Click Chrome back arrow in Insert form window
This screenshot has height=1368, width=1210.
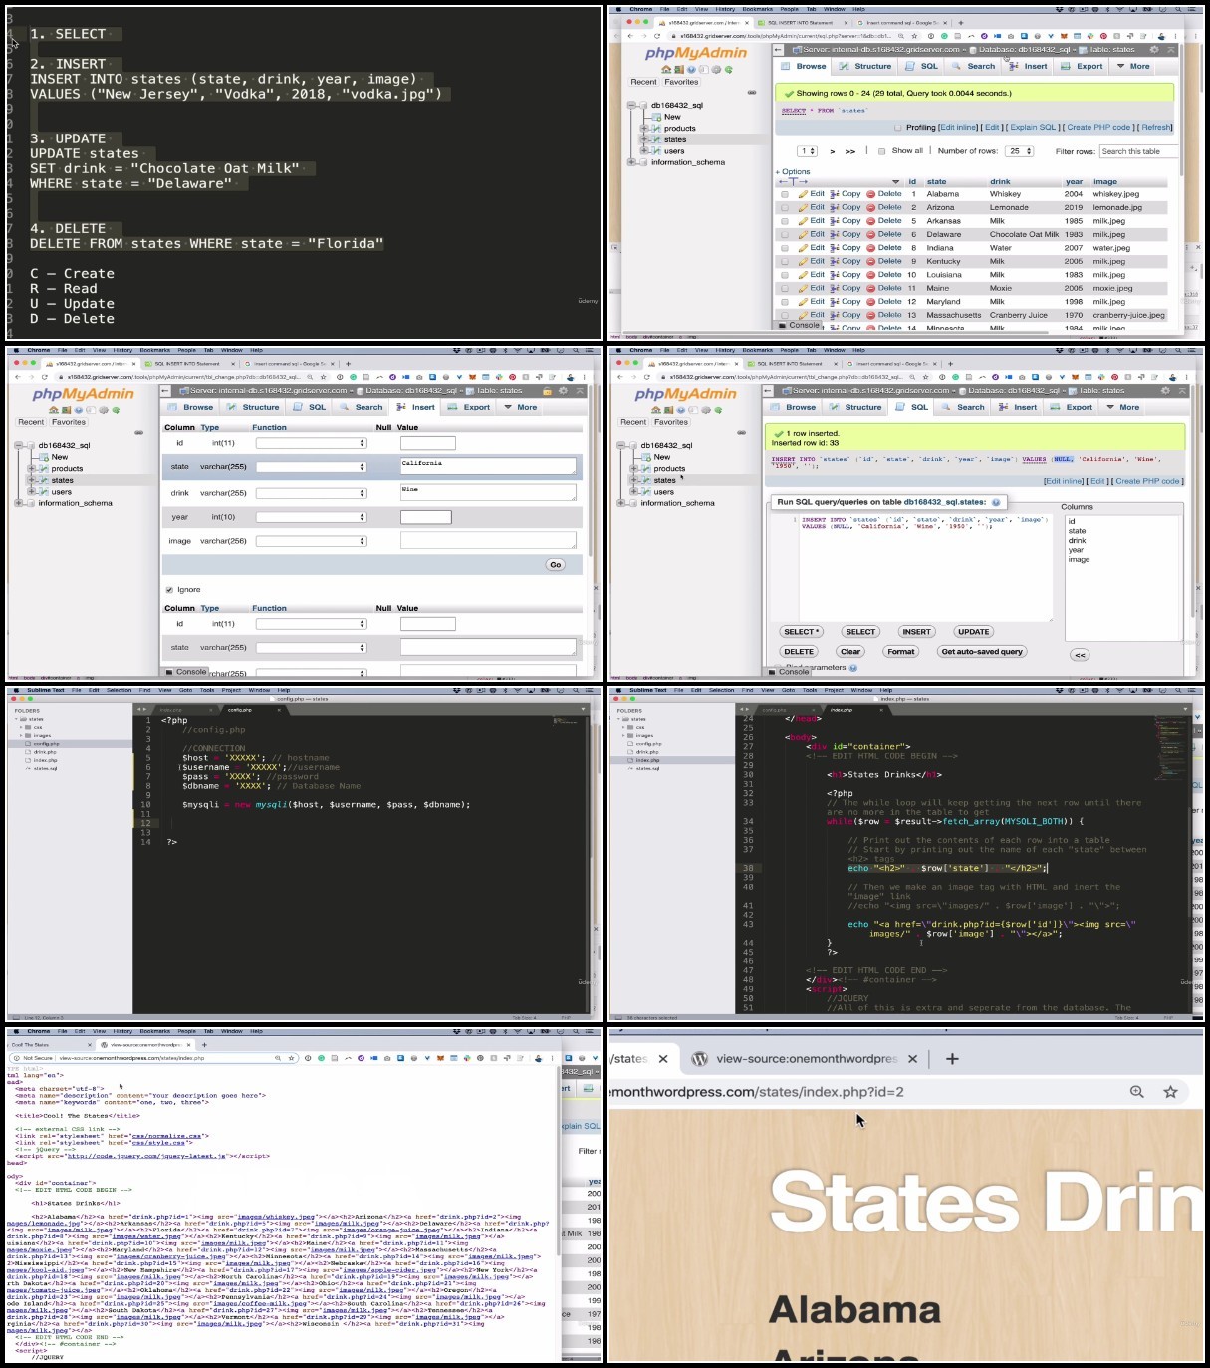click(x=16, y=377)
